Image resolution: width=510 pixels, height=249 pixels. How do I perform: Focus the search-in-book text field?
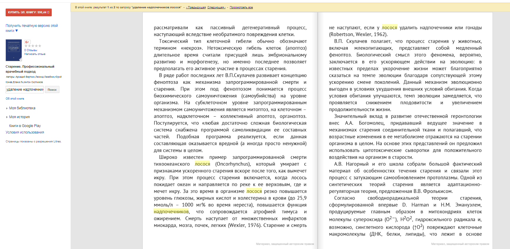click(x=25, y=89)
